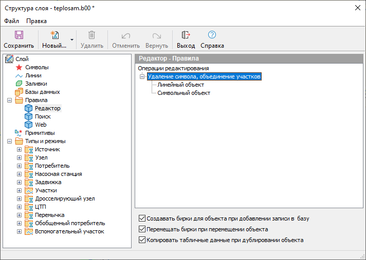Expand the Источник tree node

pyautogui.click(x=20, y=149)
